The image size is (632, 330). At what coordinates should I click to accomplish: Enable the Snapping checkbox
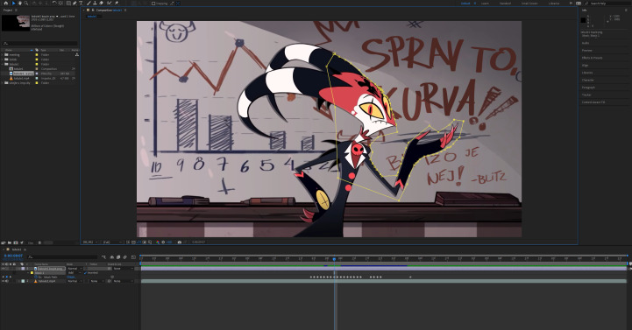click(x=153, y=4)
